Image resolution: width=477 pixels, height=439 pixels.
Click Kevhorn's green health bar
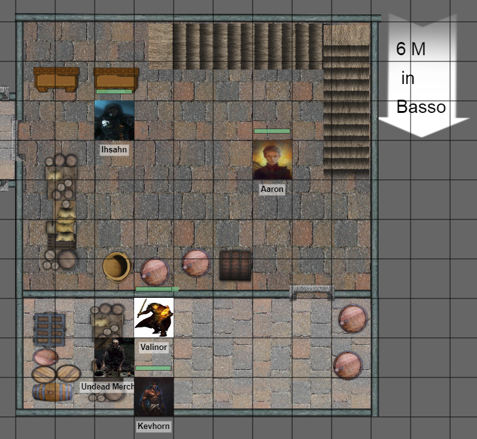(x=154, y=368)
